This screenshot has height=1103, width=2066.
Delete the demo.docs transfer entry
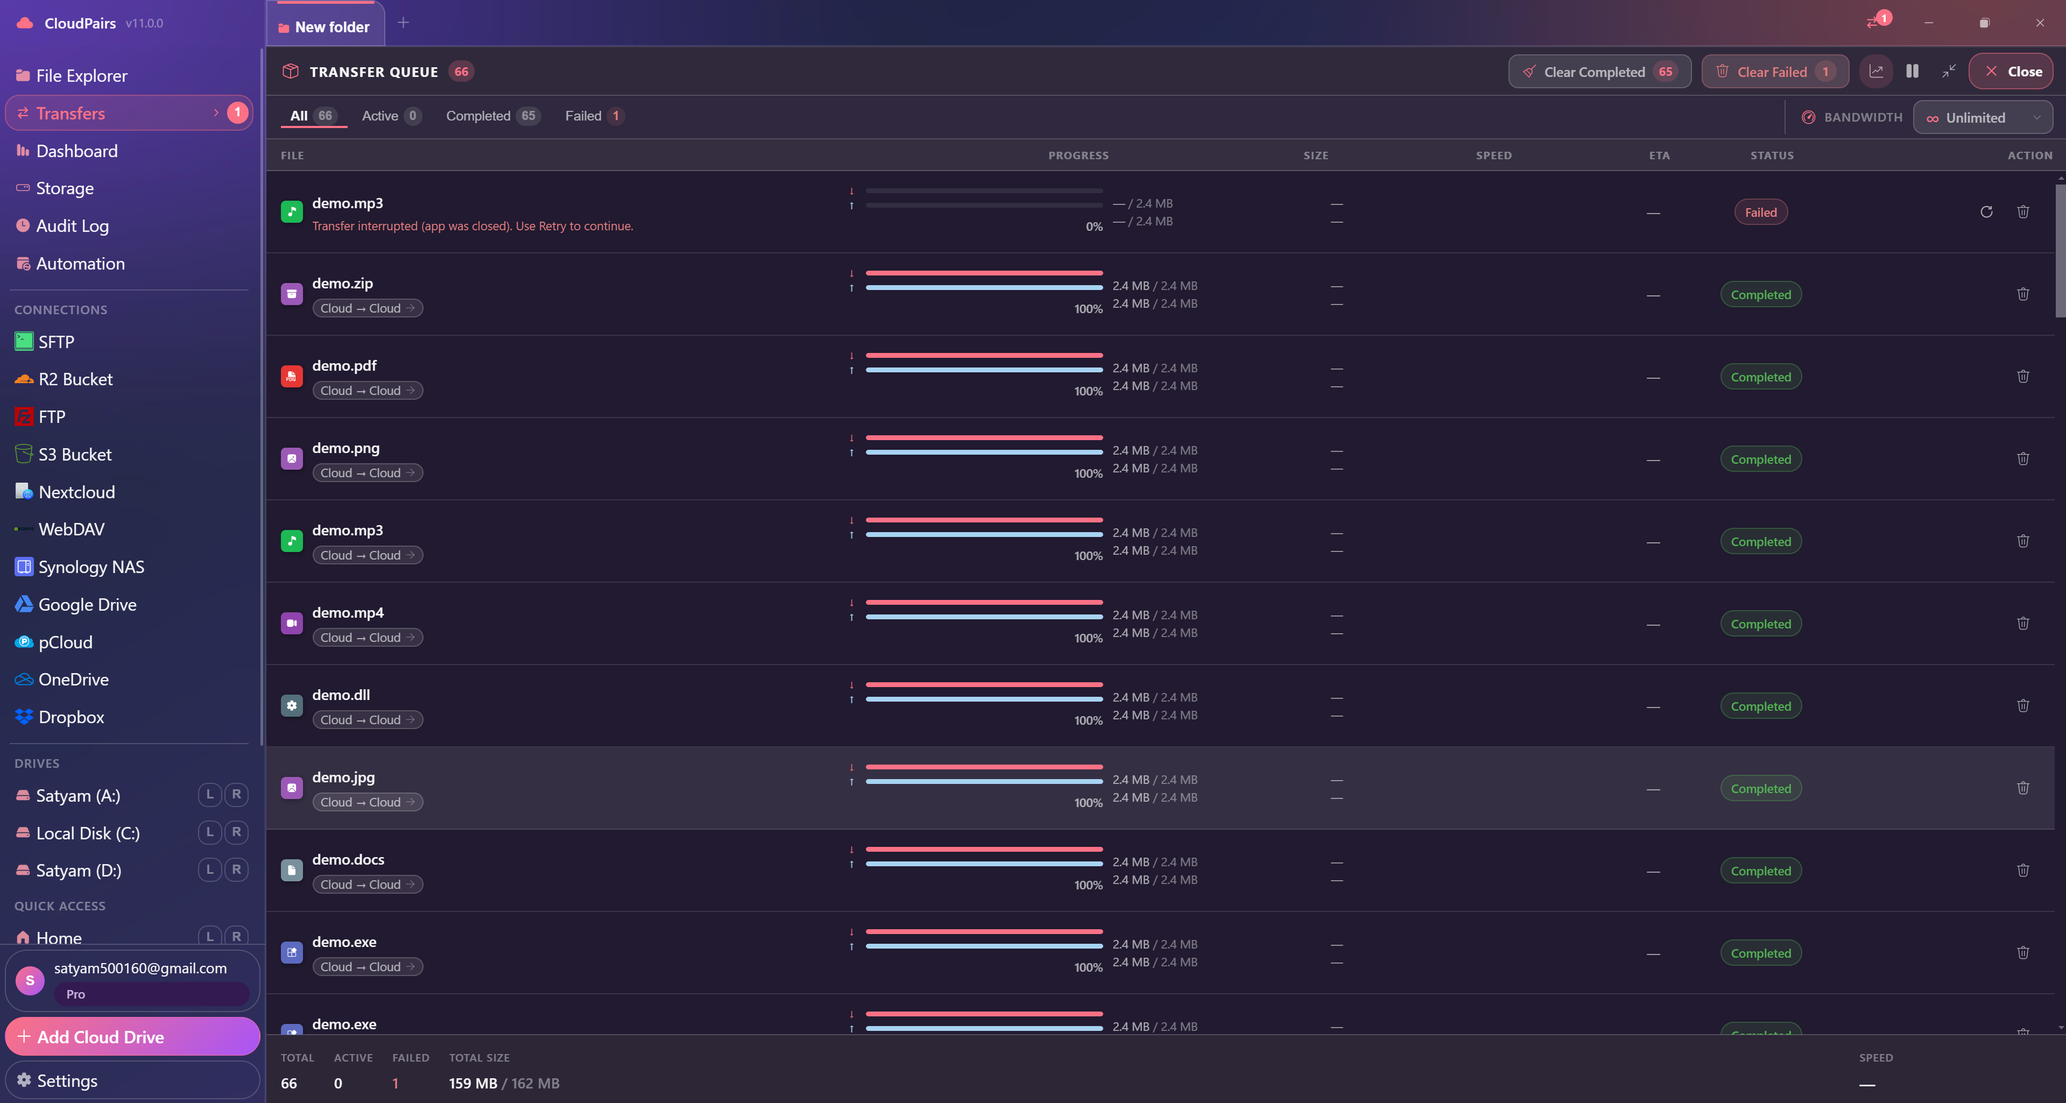tap(2023, 871)
